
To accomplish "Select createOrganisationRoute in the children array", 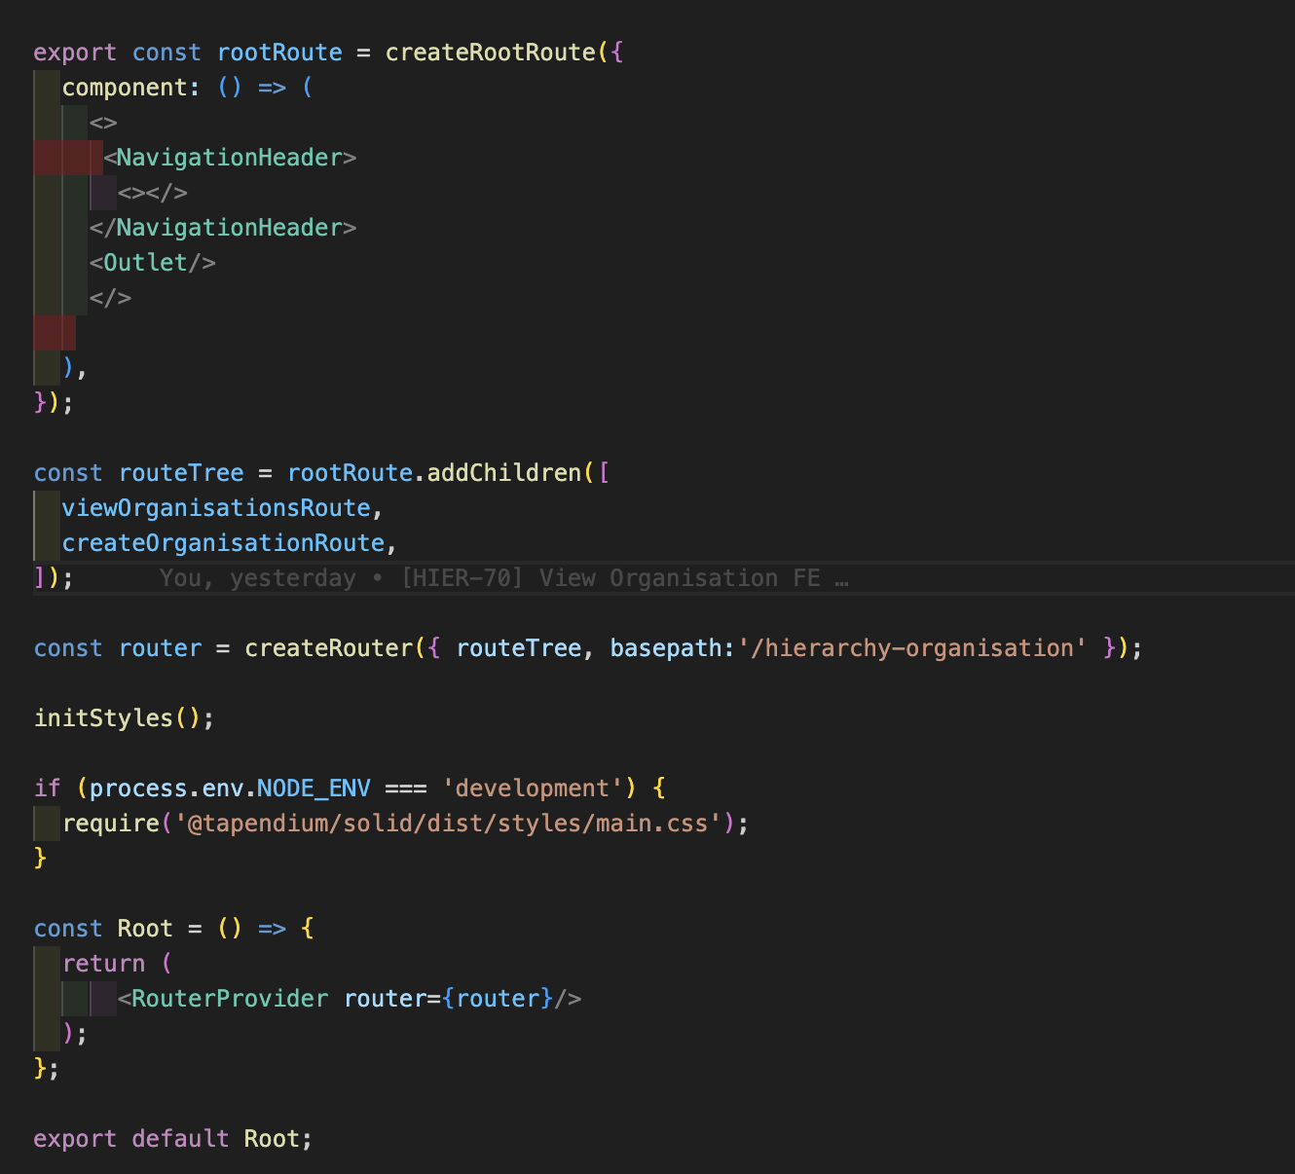I will [223, 543].
